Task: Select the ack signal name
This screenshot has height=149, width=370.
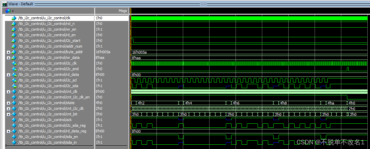Action: [x=44, y=120]
